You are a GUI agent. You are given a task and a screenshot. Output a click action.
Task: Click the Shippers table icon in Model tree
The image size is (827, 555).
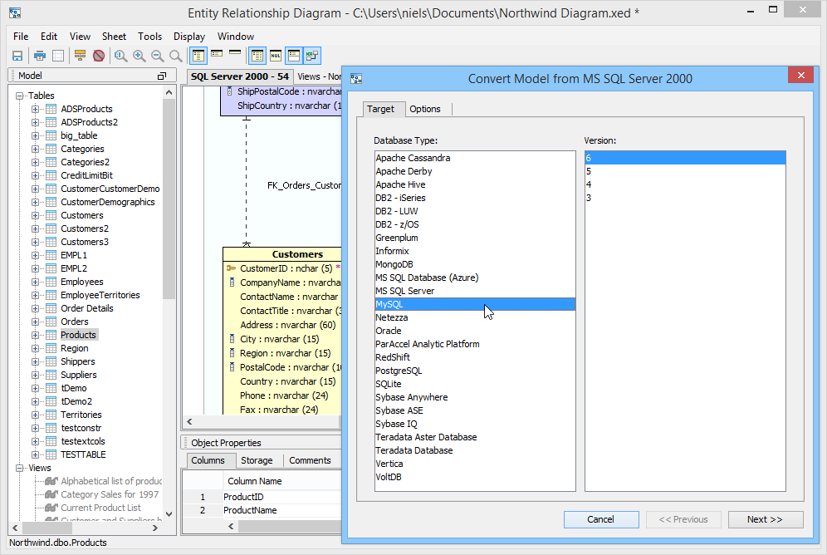pyautogui.click(x=51, y=361)
